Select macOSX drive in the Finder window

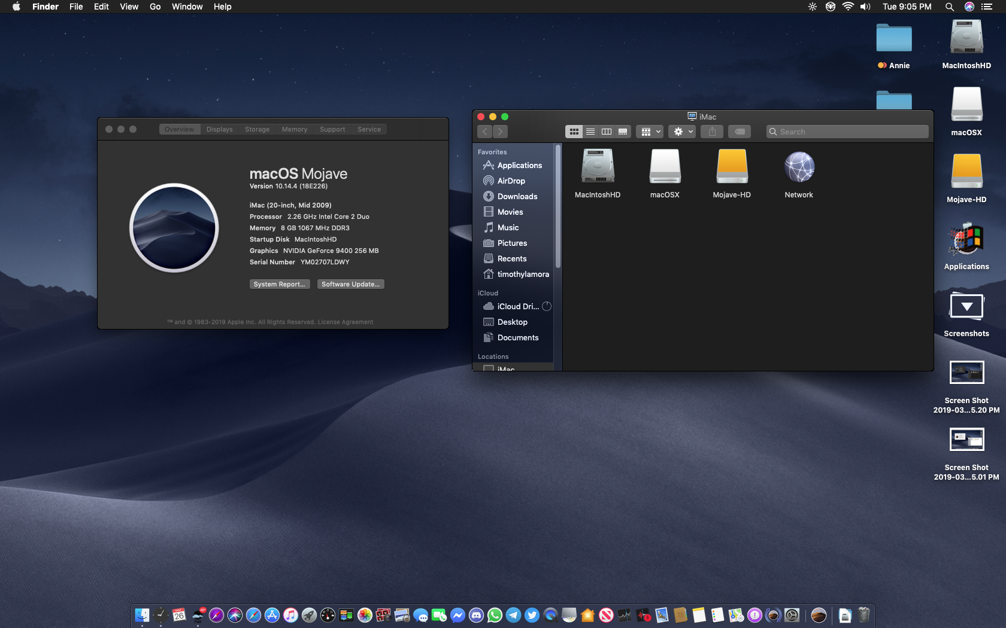665,173
